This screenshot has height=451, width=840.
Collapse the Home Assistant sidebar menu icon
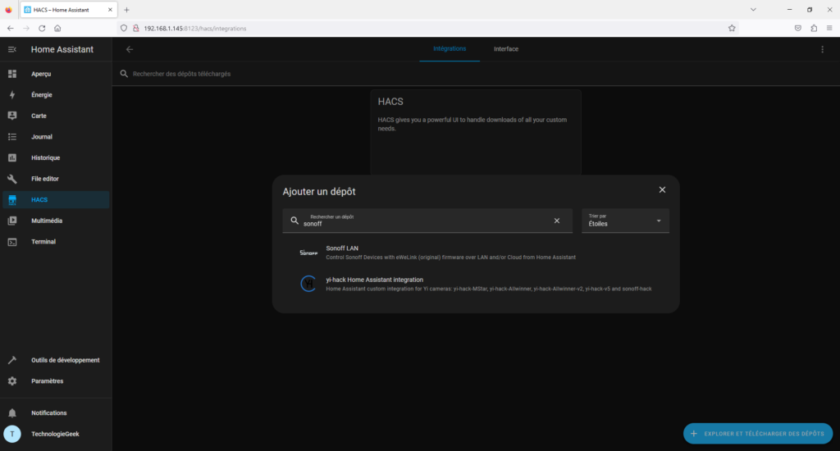11,49
